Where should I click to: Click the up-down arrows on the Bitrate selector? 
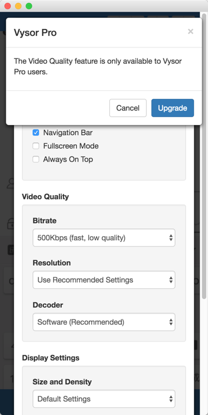(x=171, y=238)
